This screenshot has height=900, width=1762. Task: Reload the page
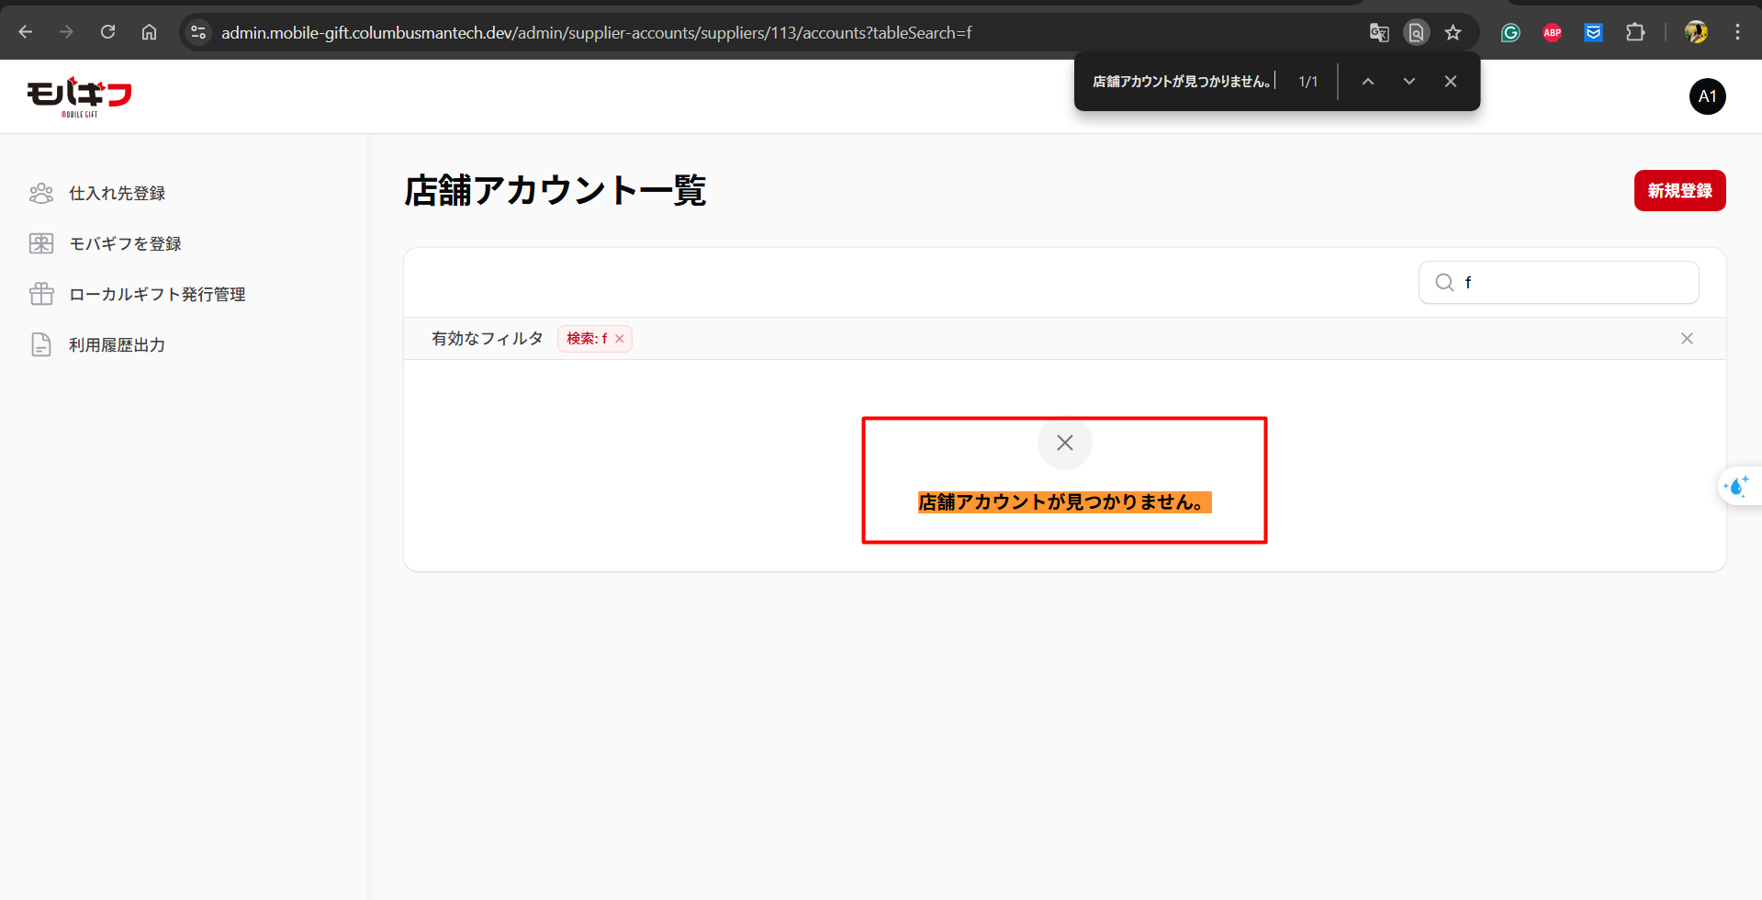click(107, 32)
